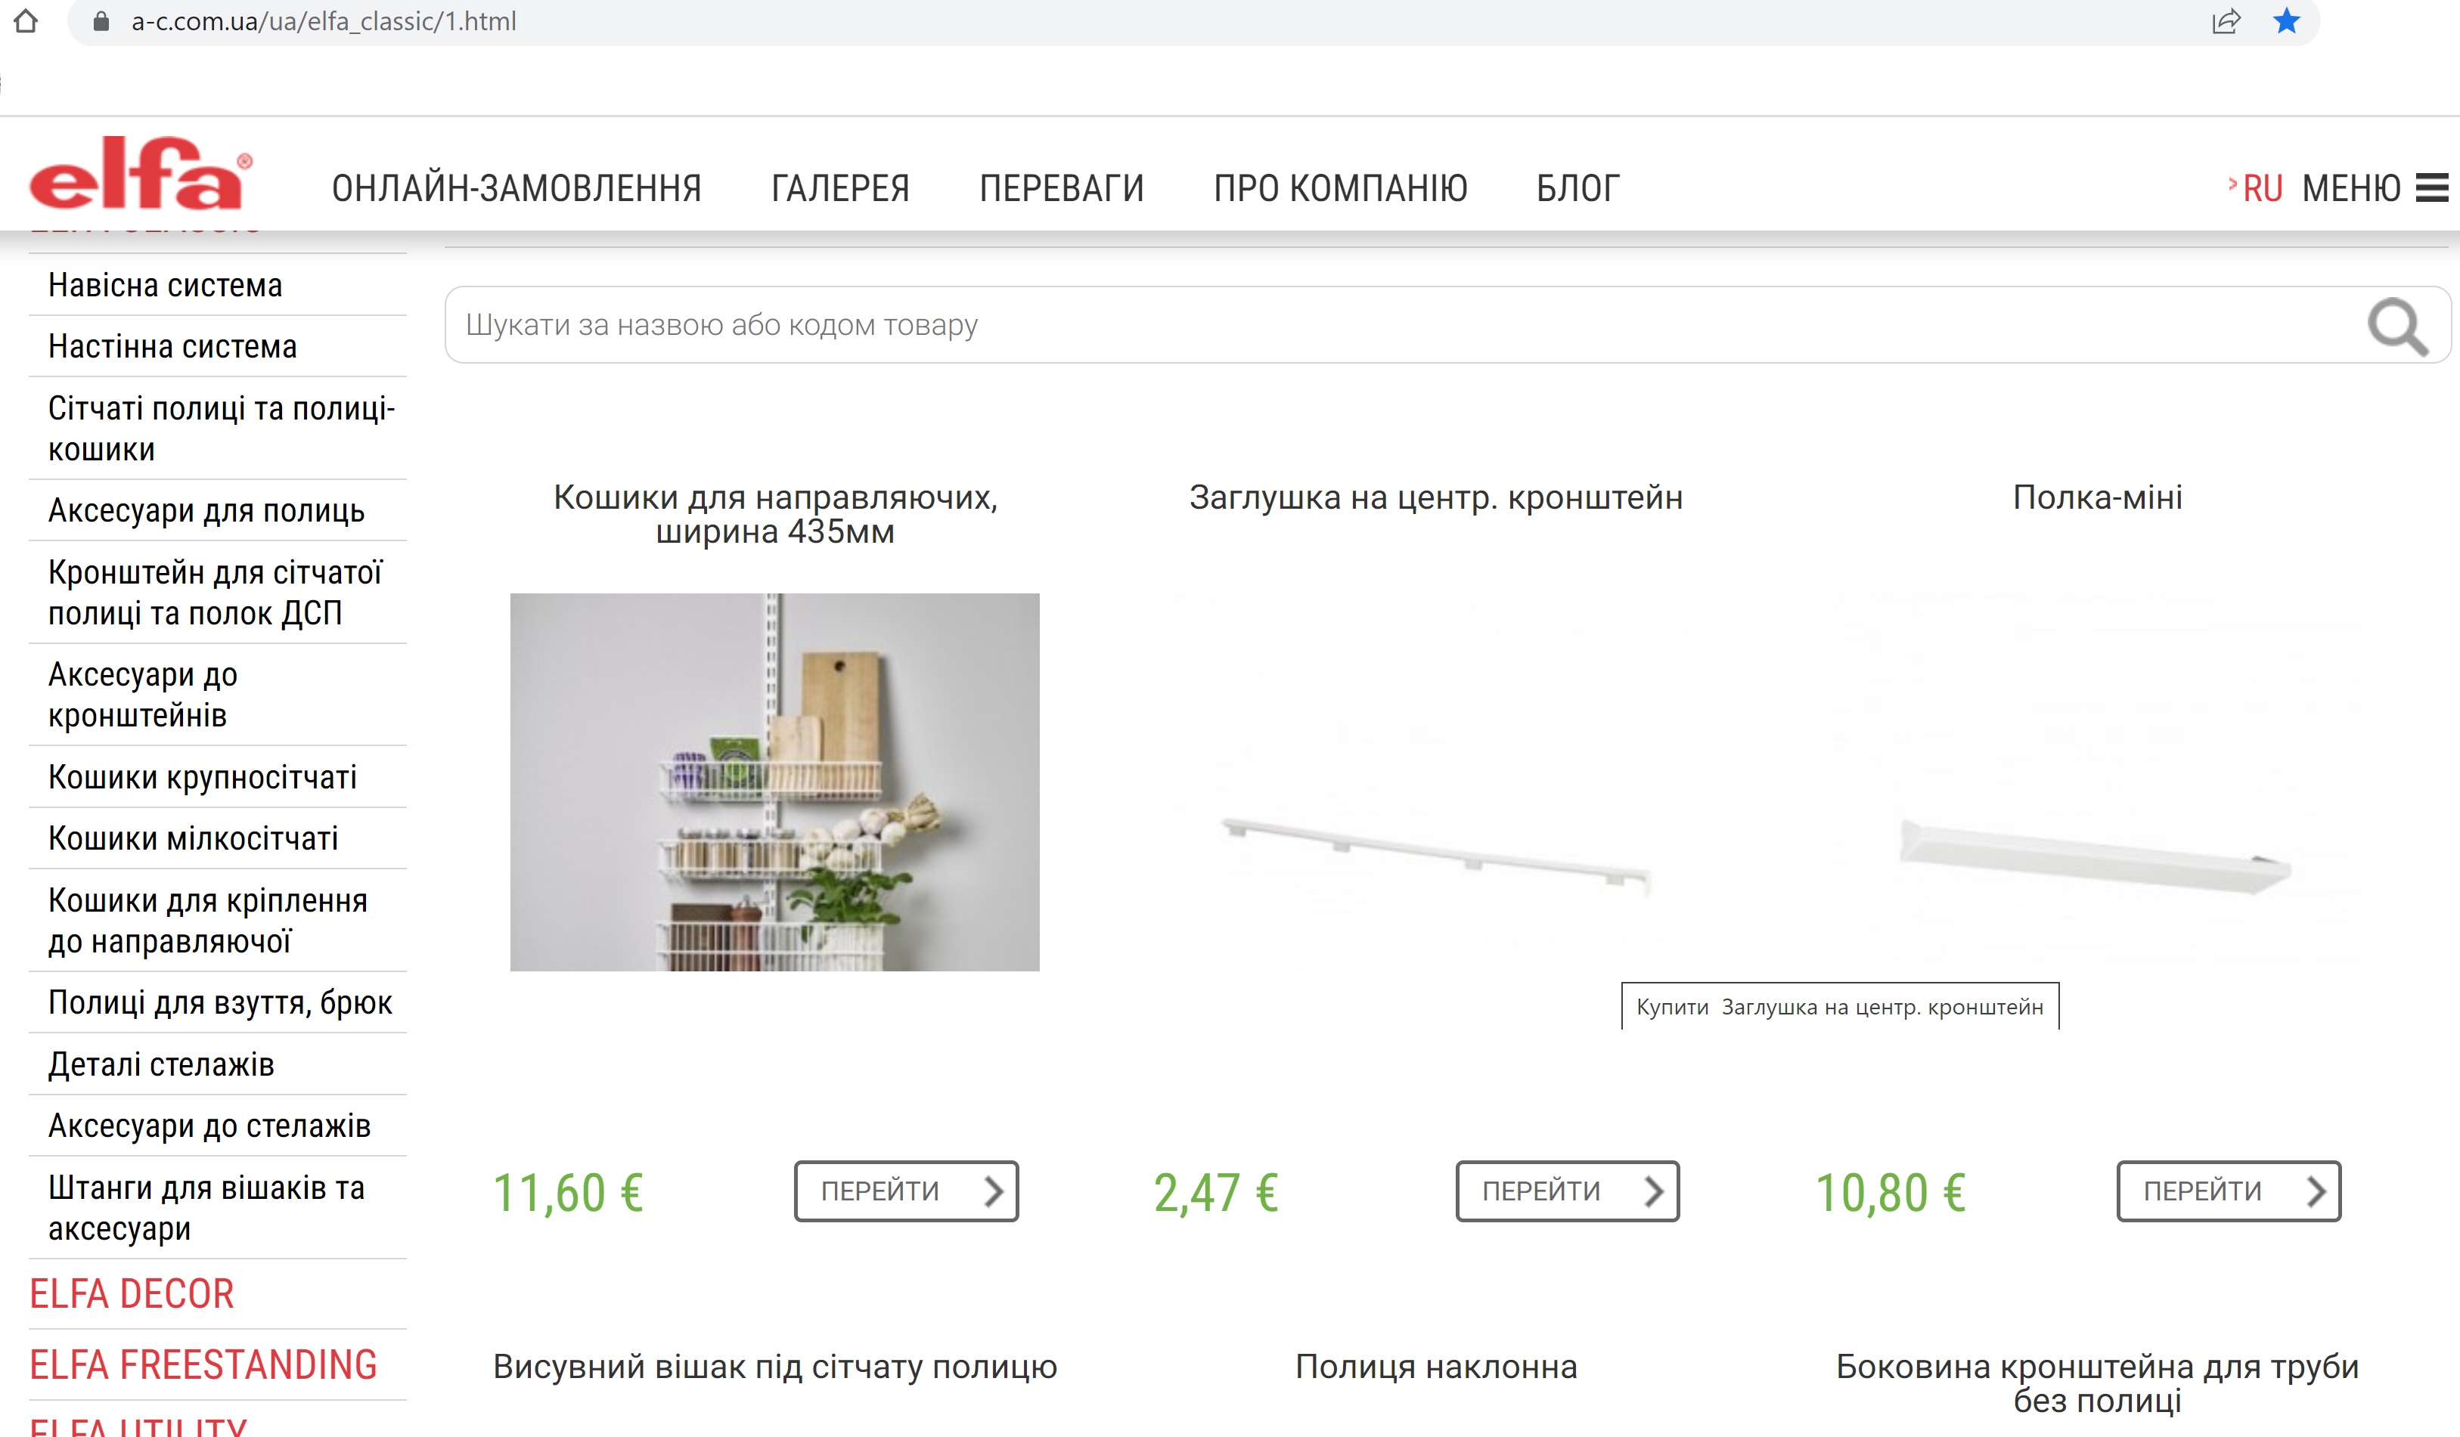The width and height of the screenshot is (2460, 1437).
Task: Click ПЕРЕЙТИ button for 11,60 € product
Action: tap(906, 1191)
